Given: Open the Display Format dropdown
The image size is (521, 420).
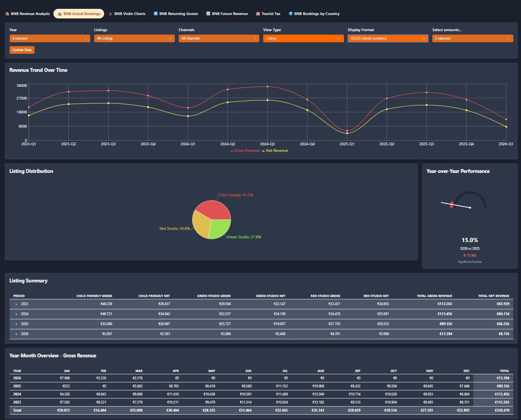Looking at the screenshot, I should click(388, 38).
